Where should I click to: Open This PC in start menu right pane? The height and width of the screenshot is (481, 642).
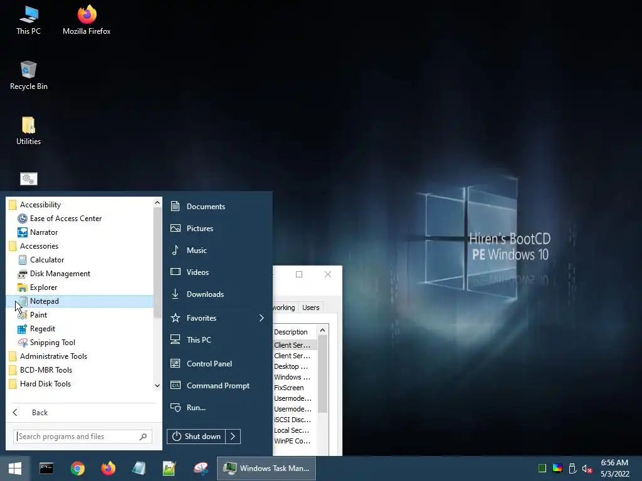click(x=191, y=340)
